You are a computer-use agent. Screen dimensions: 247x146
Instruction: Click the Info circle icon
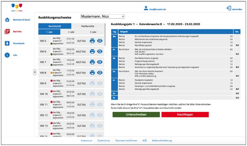pos(7,55)
